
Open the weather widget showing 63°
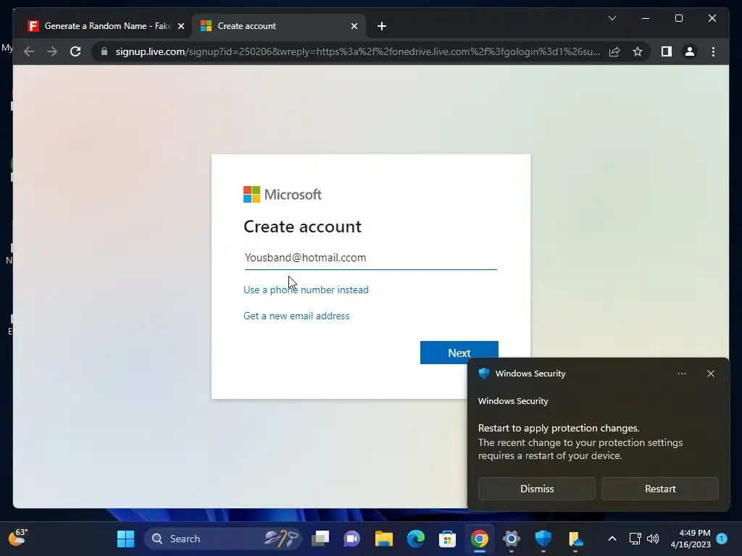18,538
